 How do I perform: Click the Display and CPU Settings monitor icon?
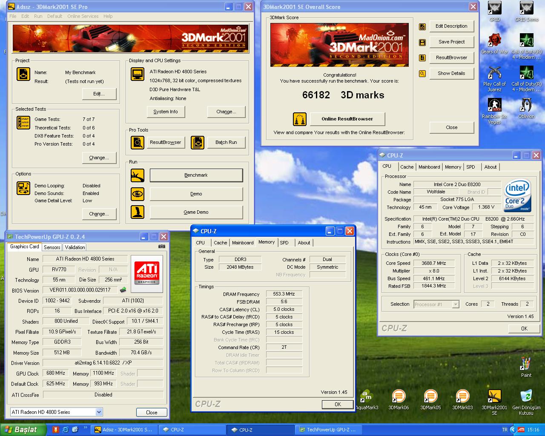click(x=138, y=74)
